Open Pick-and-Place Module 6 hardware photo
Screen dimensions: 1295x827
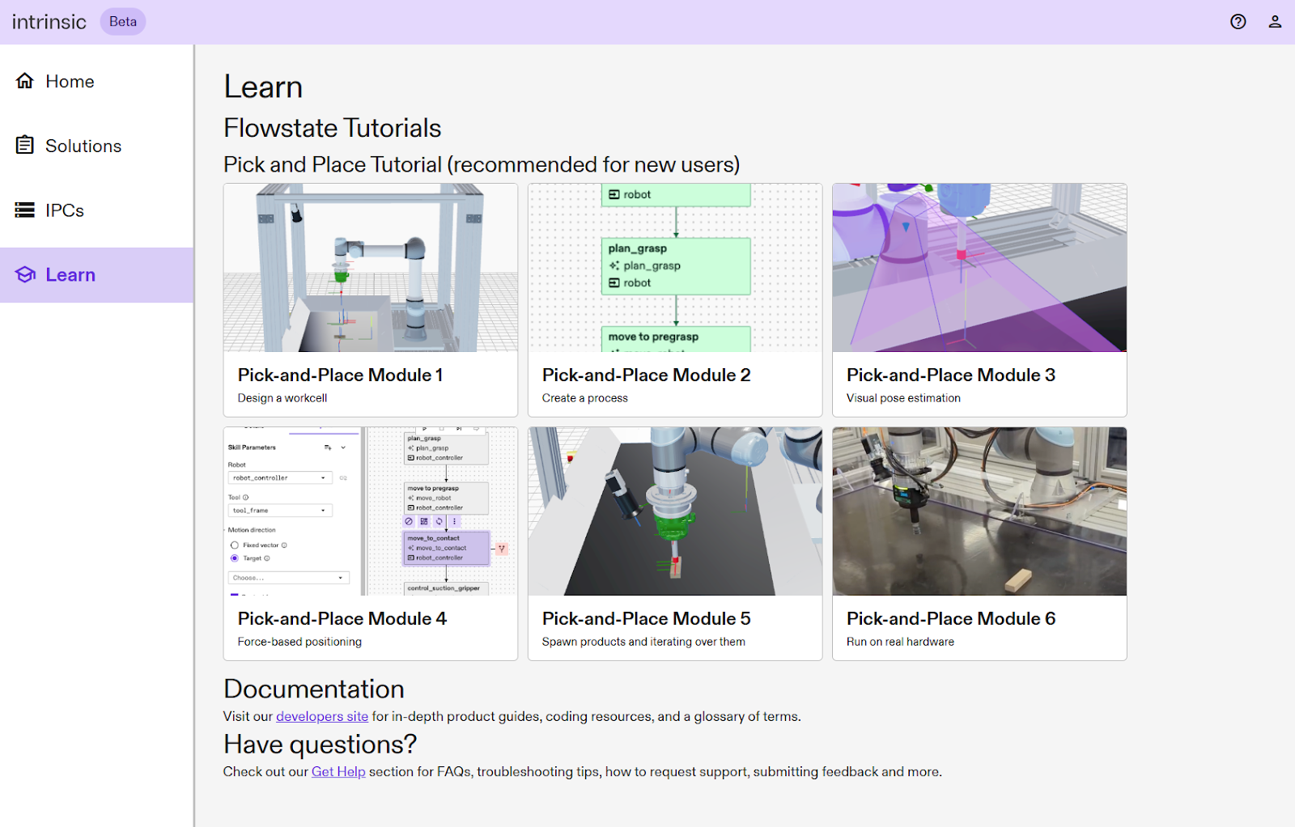979,511
